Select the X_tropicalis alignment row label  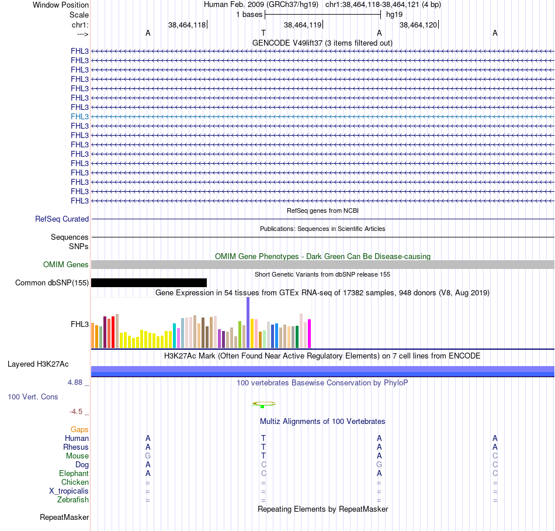69,491
